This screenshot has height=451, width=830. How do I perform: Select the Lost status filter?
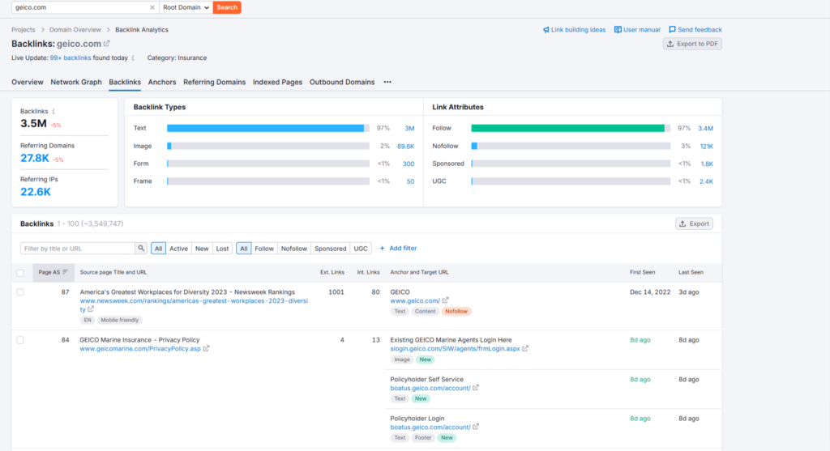pos(222,249)
